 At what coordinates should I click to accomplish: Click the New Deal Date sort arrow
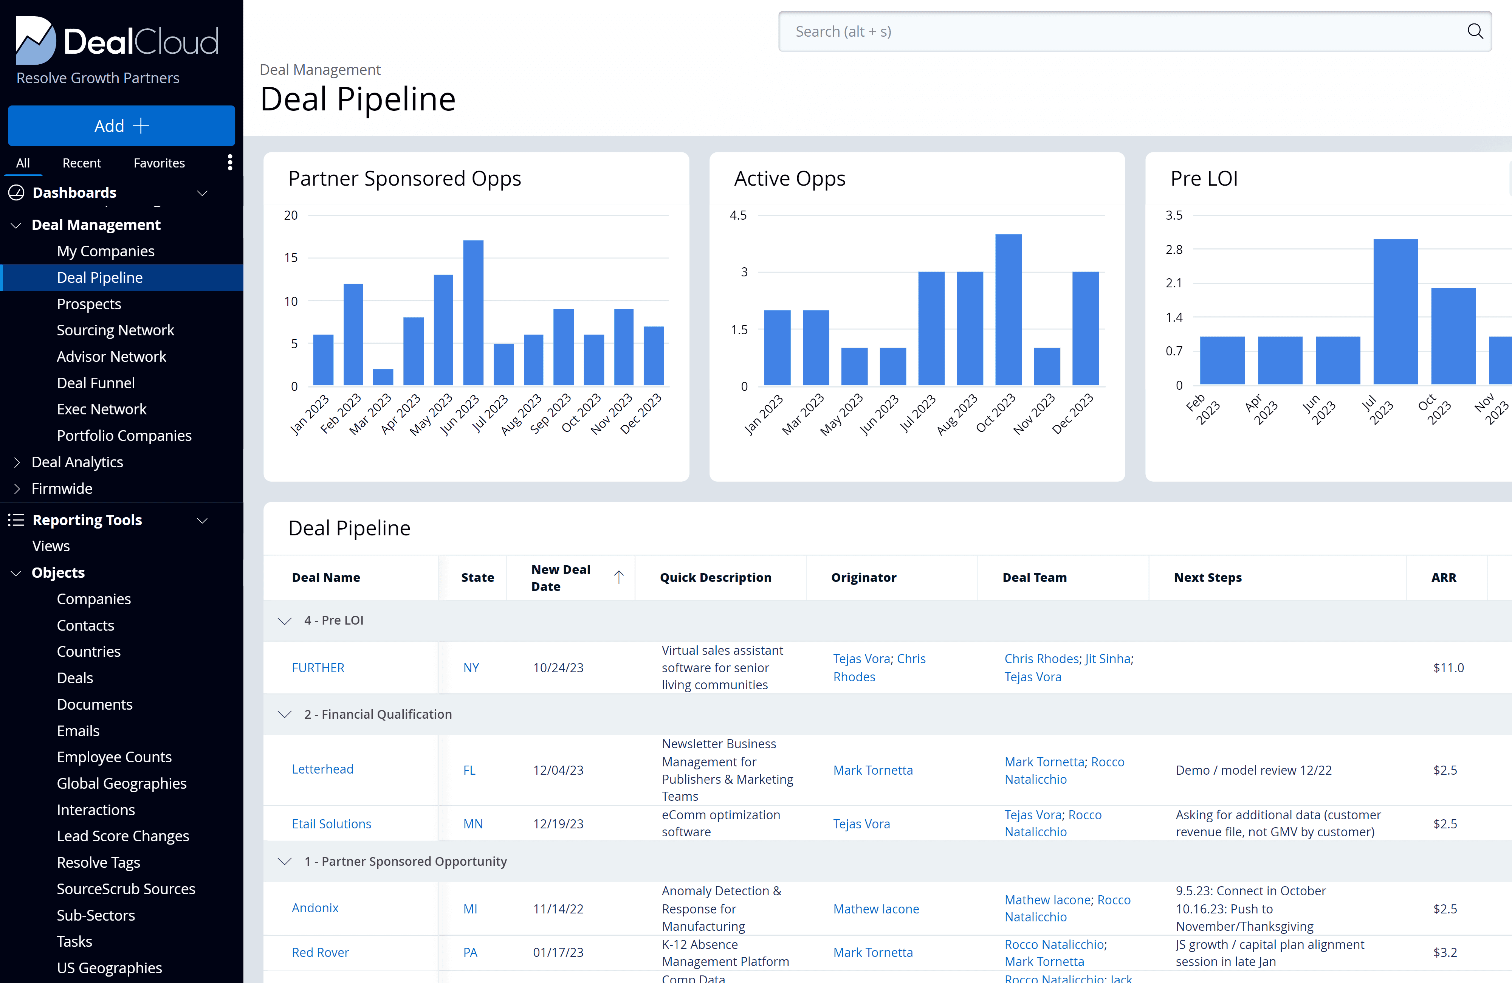[619, 577]
